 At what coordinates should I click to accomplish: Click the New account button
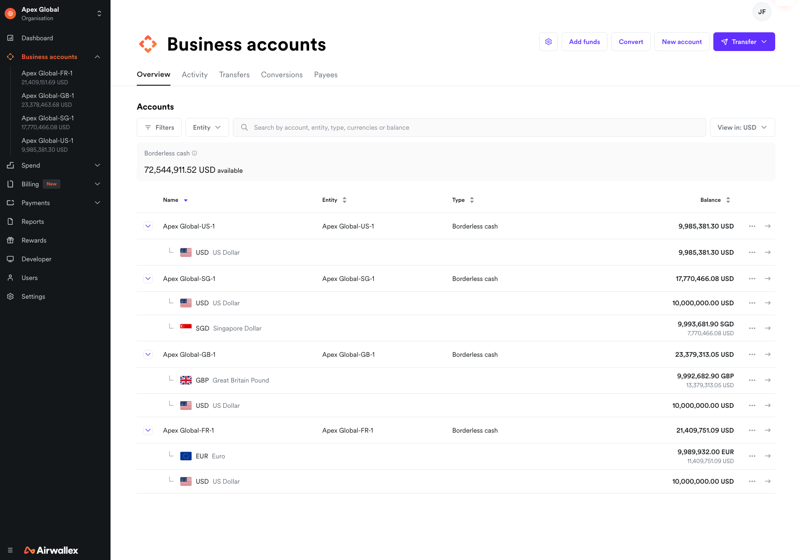[x=682, y=42]
